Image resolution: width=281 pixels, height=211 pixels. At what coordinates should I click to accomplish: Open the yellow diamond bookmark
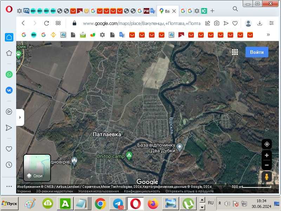(53, 34)
